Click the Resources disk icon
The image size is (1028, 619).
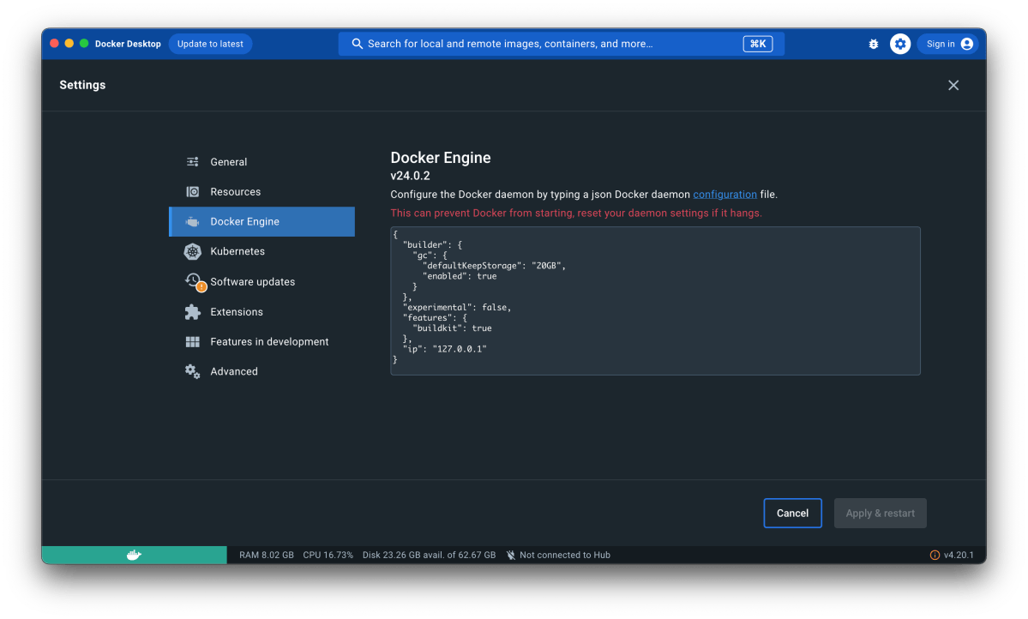[x=192, y=191]
